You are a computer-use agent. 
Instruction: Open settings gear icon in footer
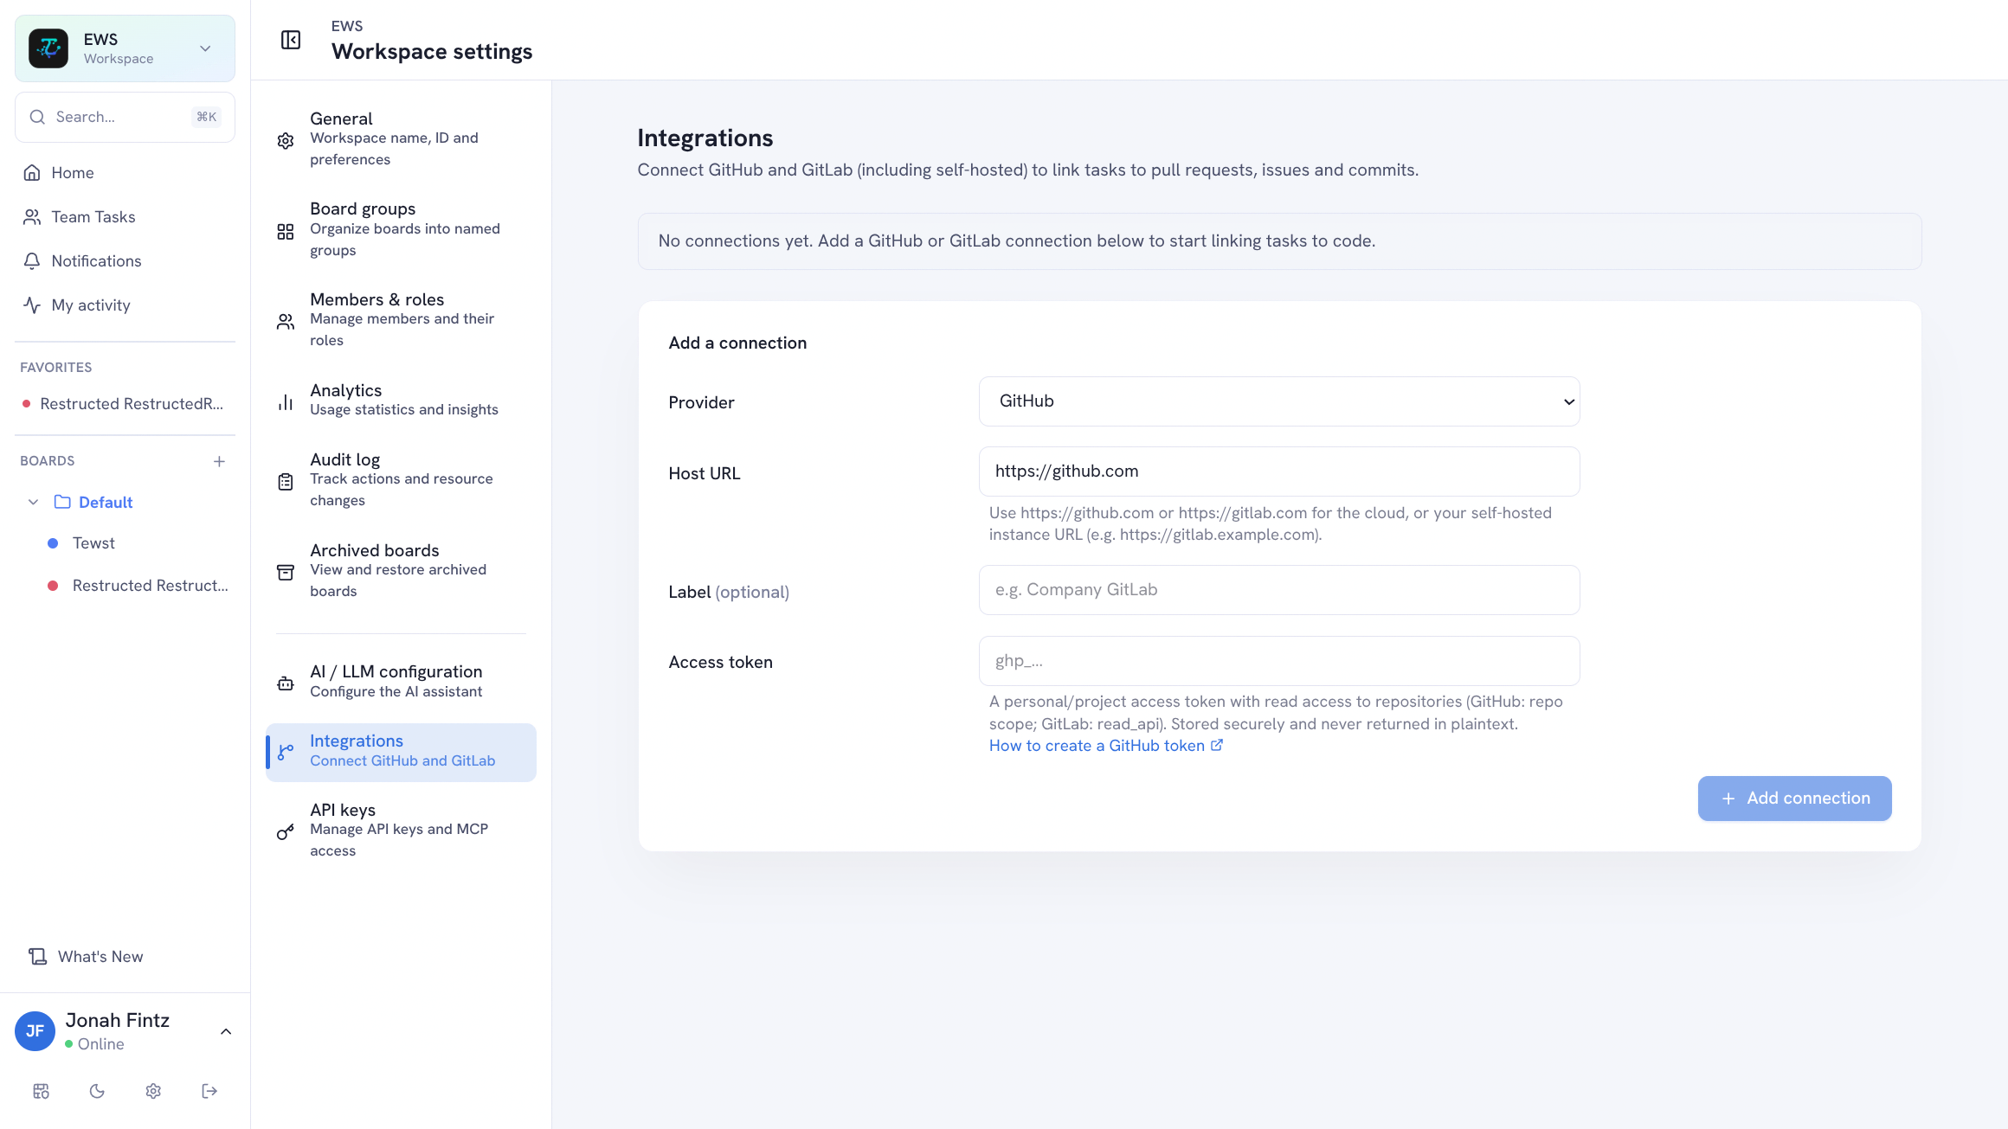[x=153, y=1091]
